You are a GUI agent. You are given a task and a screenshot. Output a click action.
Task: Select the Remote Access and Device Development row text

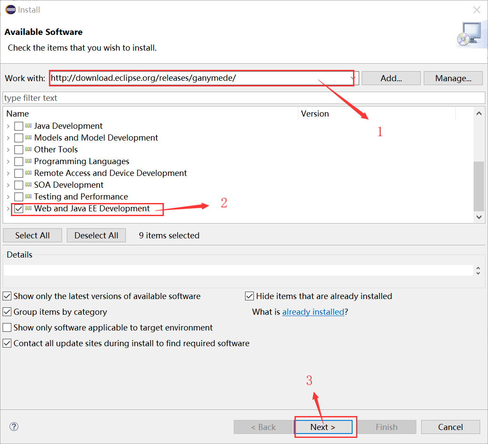pos(111,173)
